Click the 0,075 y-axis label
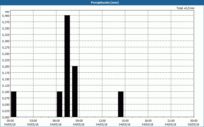 (6, 98)
